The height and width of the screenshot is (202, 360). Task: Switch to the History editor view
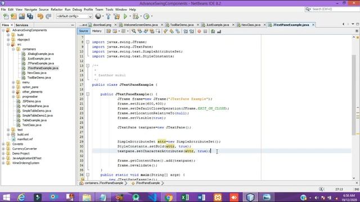[97, 31]
